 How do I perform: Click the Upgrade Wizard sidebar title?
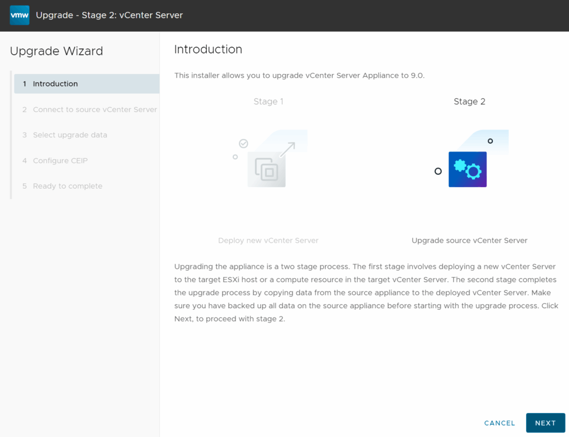[56, 51]
